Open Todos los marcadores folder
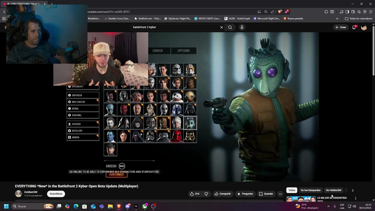 (x=359, y=18)
